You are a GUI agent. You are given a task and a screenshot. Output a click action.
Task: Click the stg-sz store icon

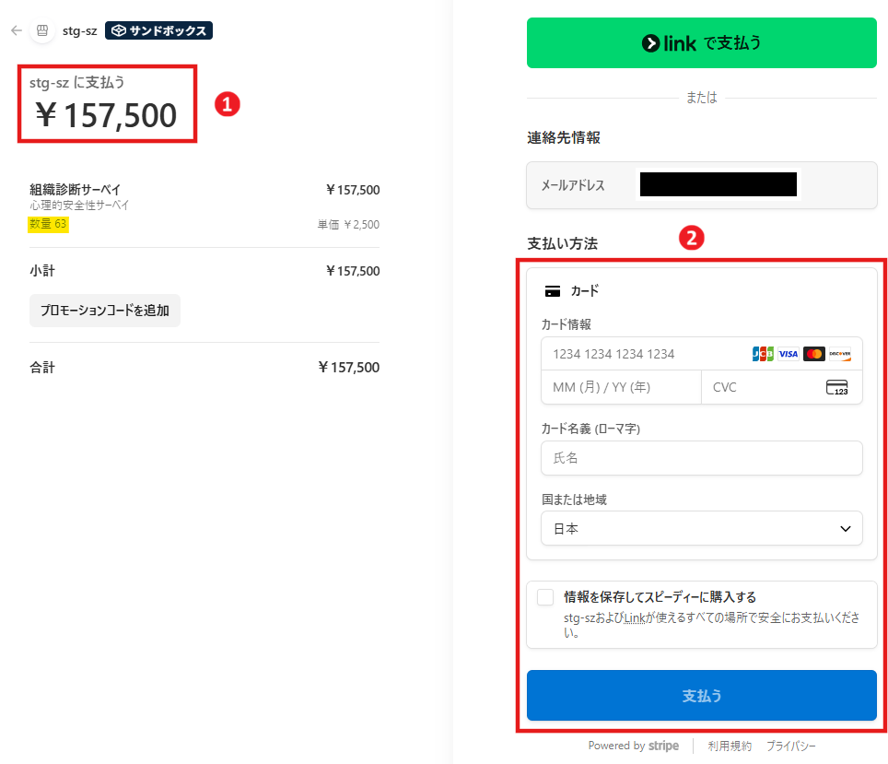click(41, 30)
